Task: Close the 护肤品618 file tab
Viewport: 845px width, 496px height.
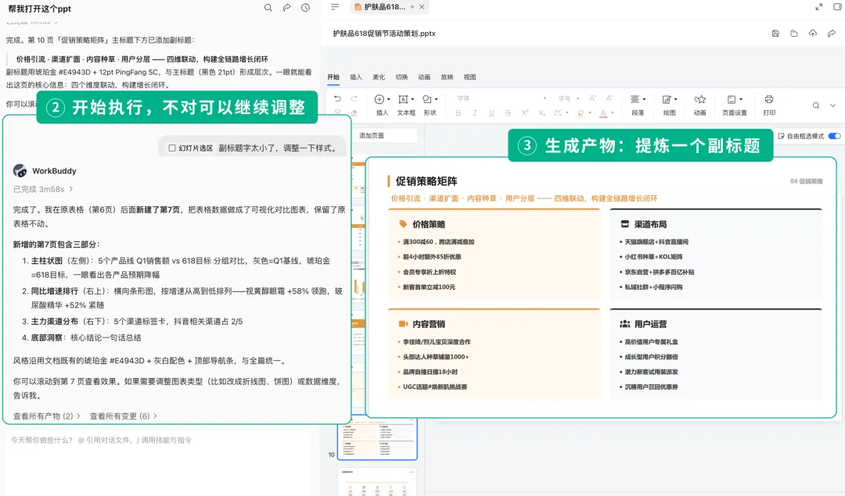Action: [422, 7]
